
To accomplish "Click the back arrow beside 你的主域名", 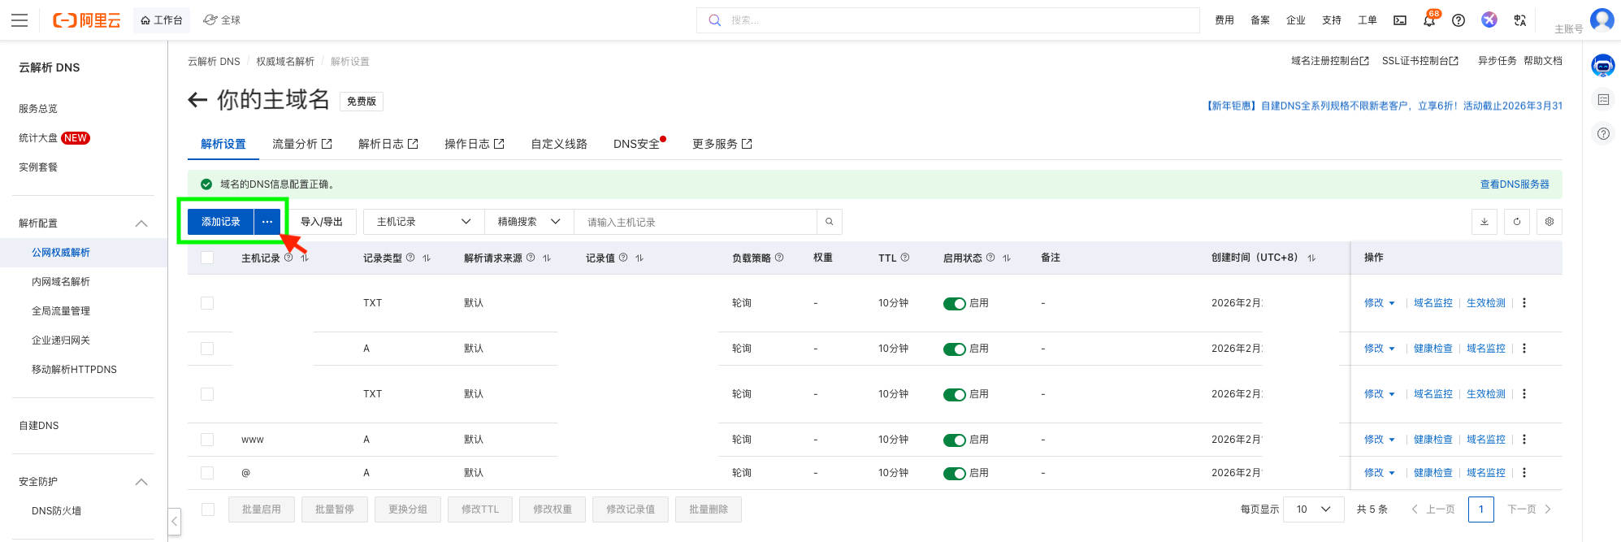I will [197, 100].
